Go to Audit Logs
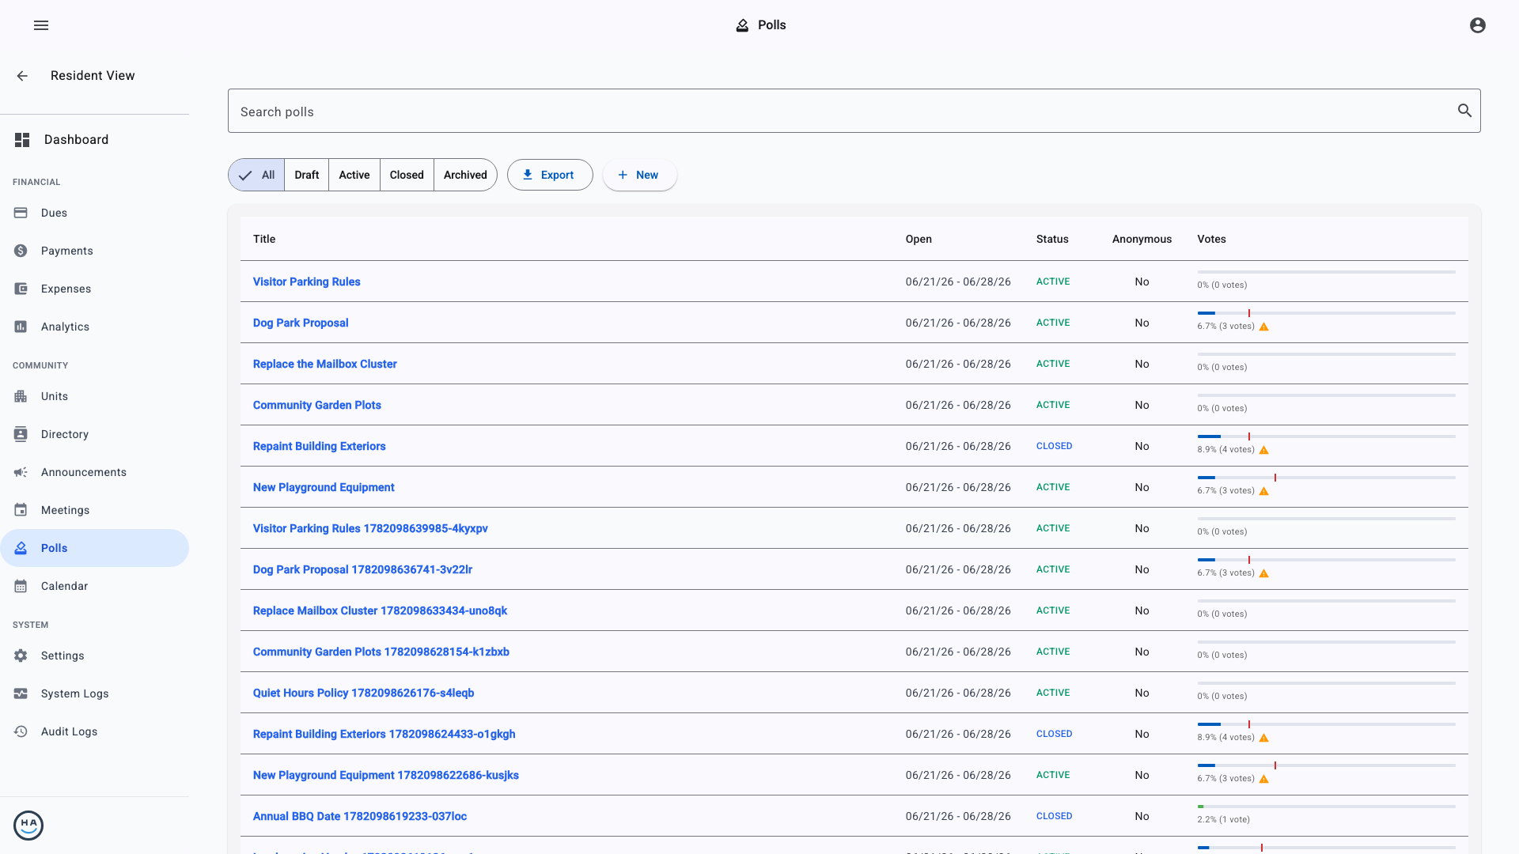This screenshot has width=1519, height=854. click(95, 731)
